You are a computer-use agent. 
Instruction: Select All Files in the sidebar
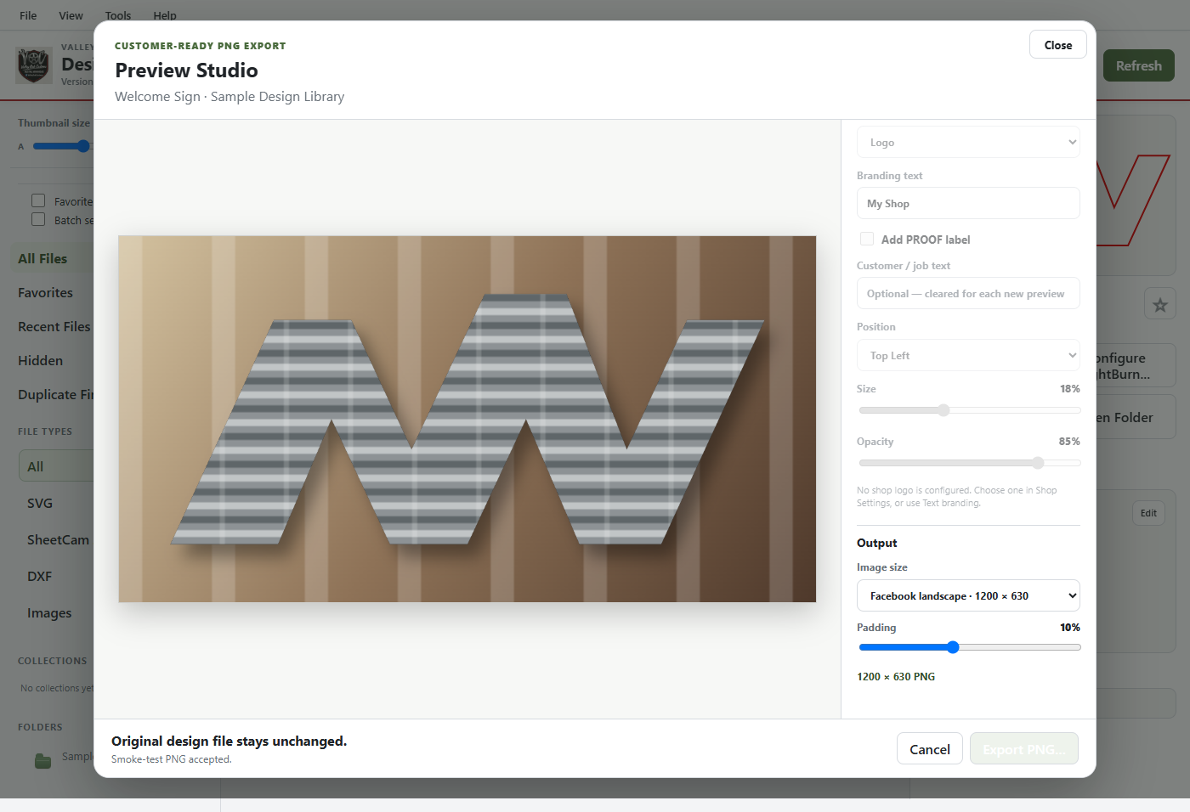click(x=51, y=258)
